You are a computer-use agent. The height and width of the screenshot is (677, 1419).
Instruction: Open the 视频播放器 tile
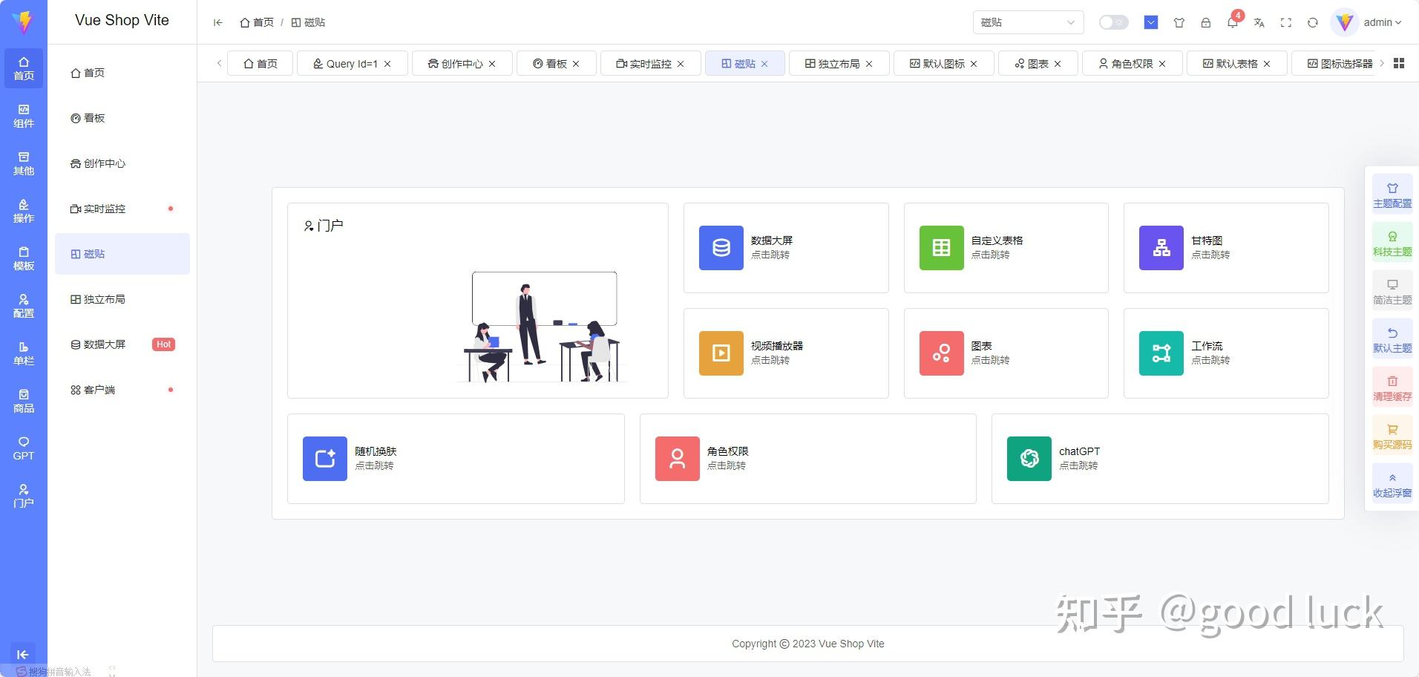pos(786,353)
